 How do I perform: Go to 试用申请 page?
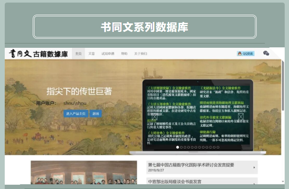pos(108,54)
